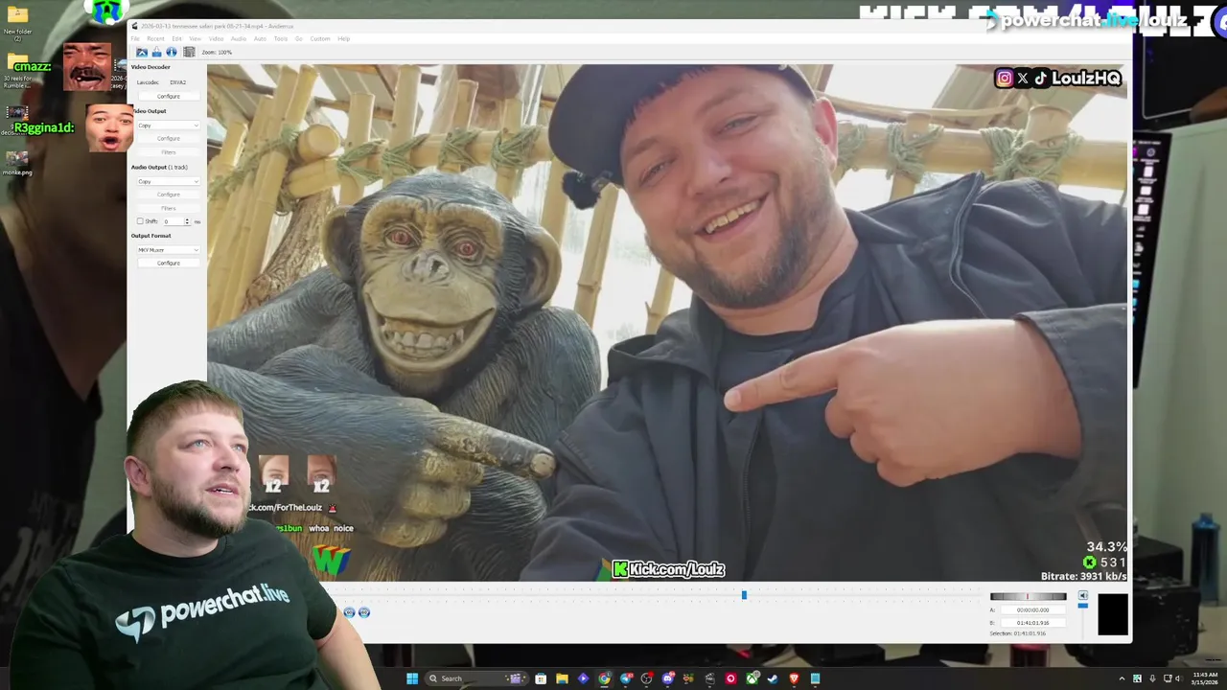Click the jog shuttle gradient slider
Image resolution: width=1227 pixels, height=690 pixels.
[1028, 596]
